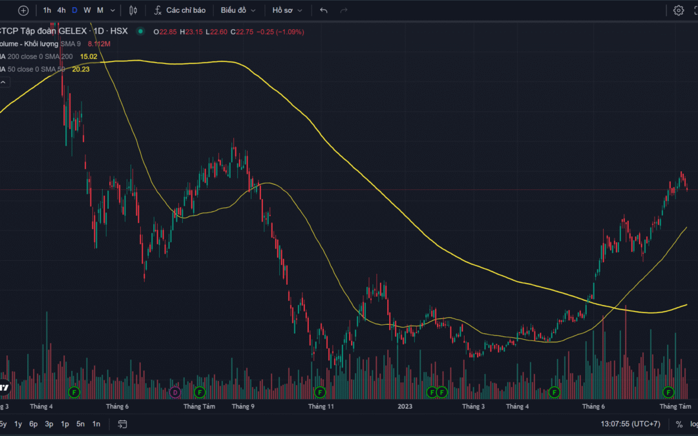Switch to the 1h timeframe
This screenshot has height=436, width=698.
47,10
